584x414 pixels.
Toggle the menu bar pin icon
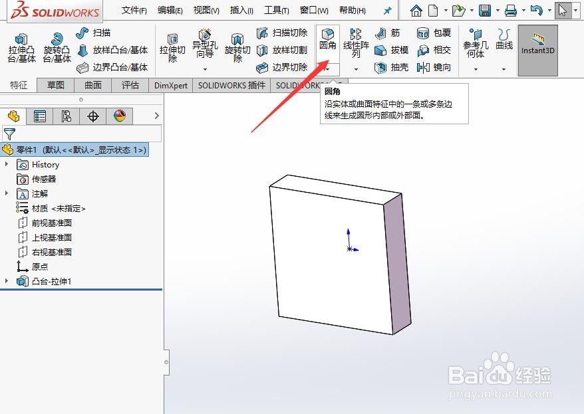387,11
